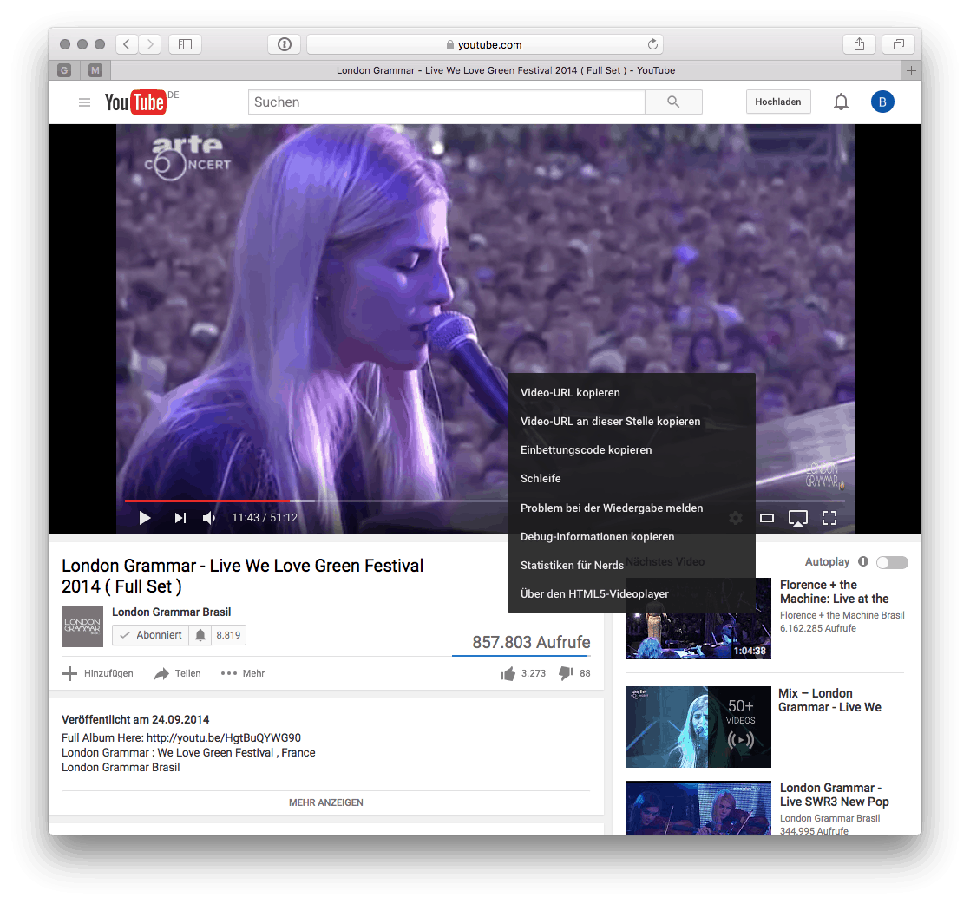The width and height of the screenshot is (970, 904).
Task: Open YouTube hamburger guide menu
Action: tap(84, 102)
